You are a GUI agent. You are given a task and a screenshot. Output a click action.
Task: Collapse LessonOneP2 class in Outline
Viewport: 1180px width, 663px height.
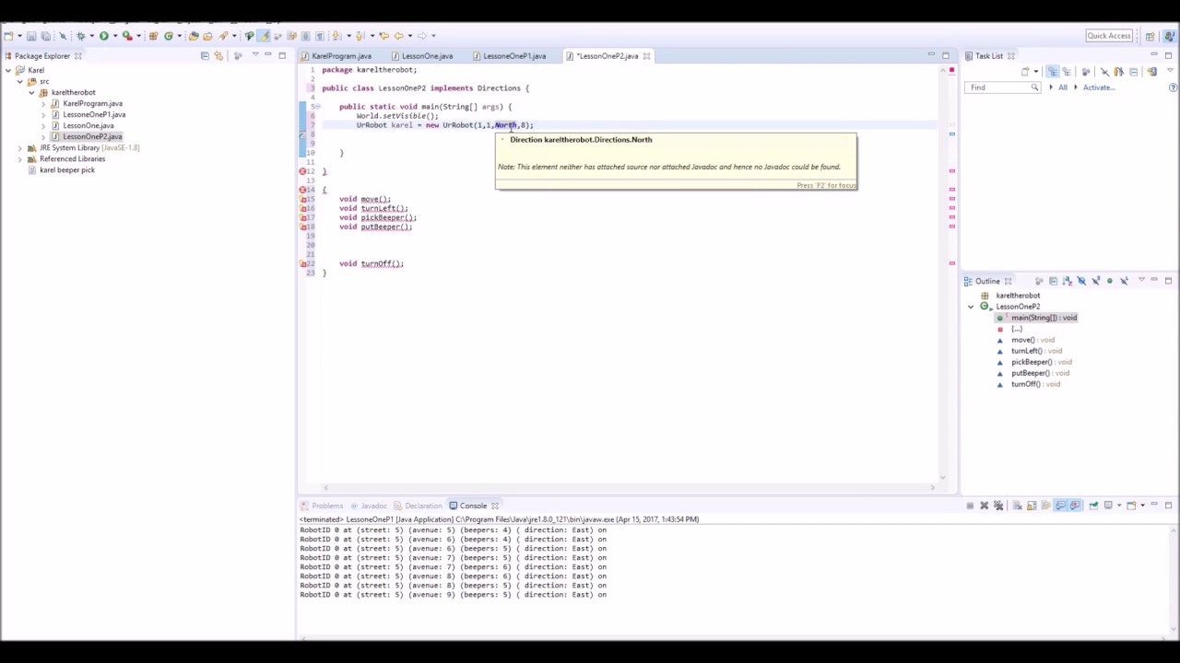tap(971, 307)
